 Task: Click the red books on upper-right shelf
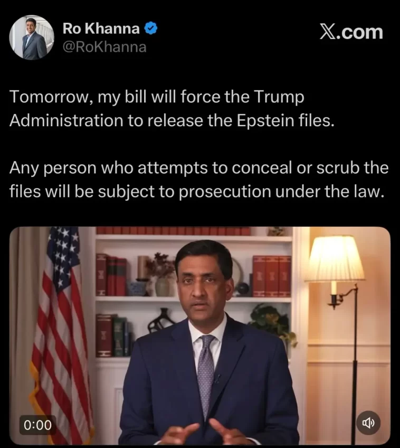pos(272,276)
